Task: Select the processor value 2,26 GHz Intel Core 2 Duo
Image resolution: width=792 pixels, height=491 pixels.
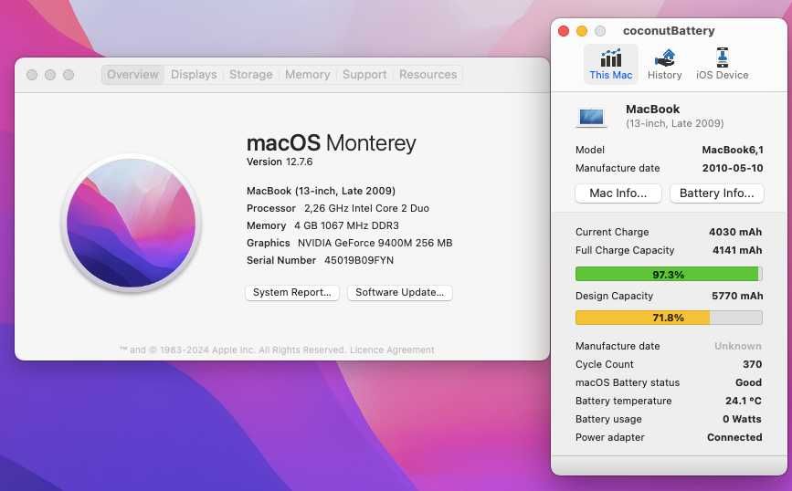Action: pyautogui.click(x=366, y=208)
